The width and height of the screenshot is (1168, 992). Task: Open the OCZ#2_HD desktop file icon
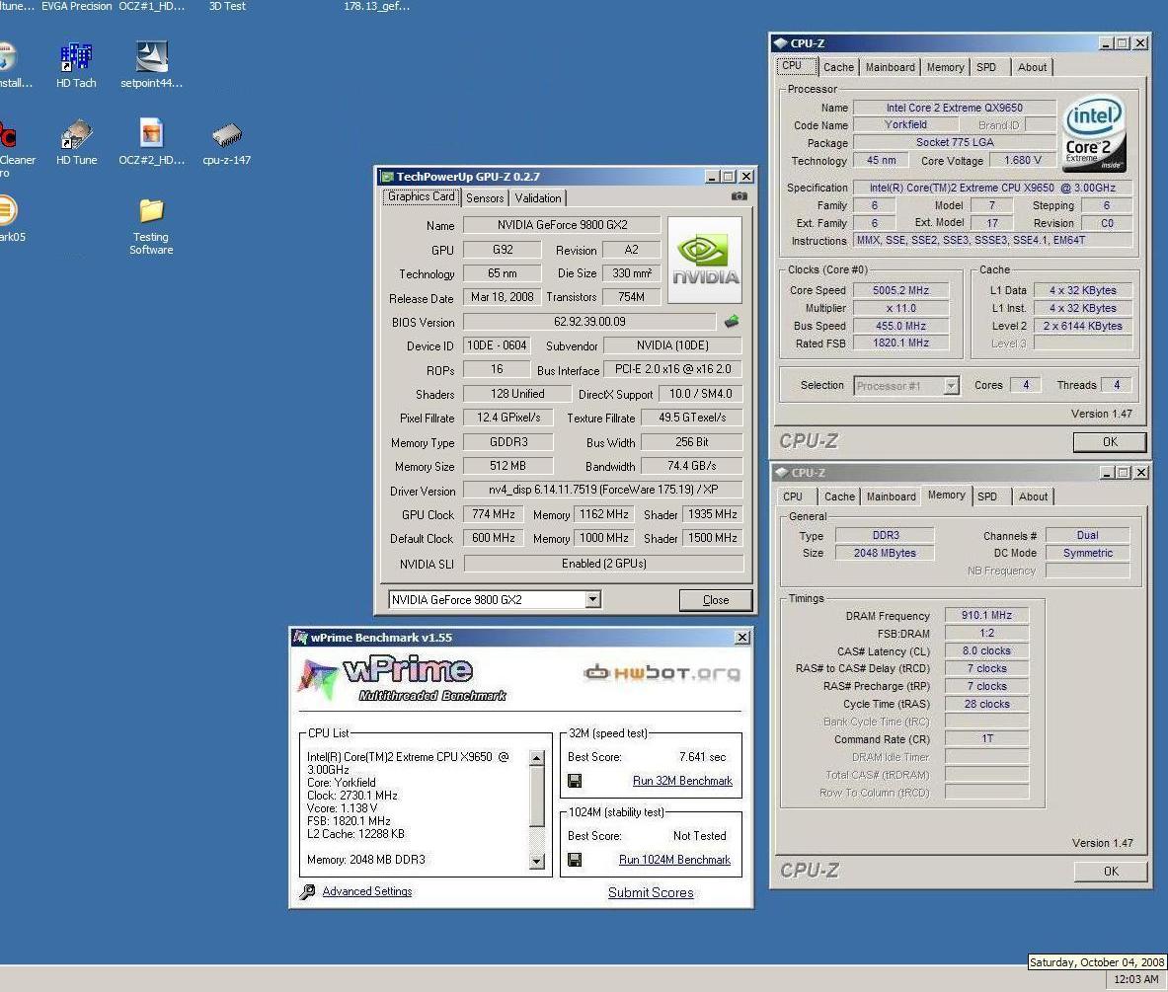click(151, 141)
